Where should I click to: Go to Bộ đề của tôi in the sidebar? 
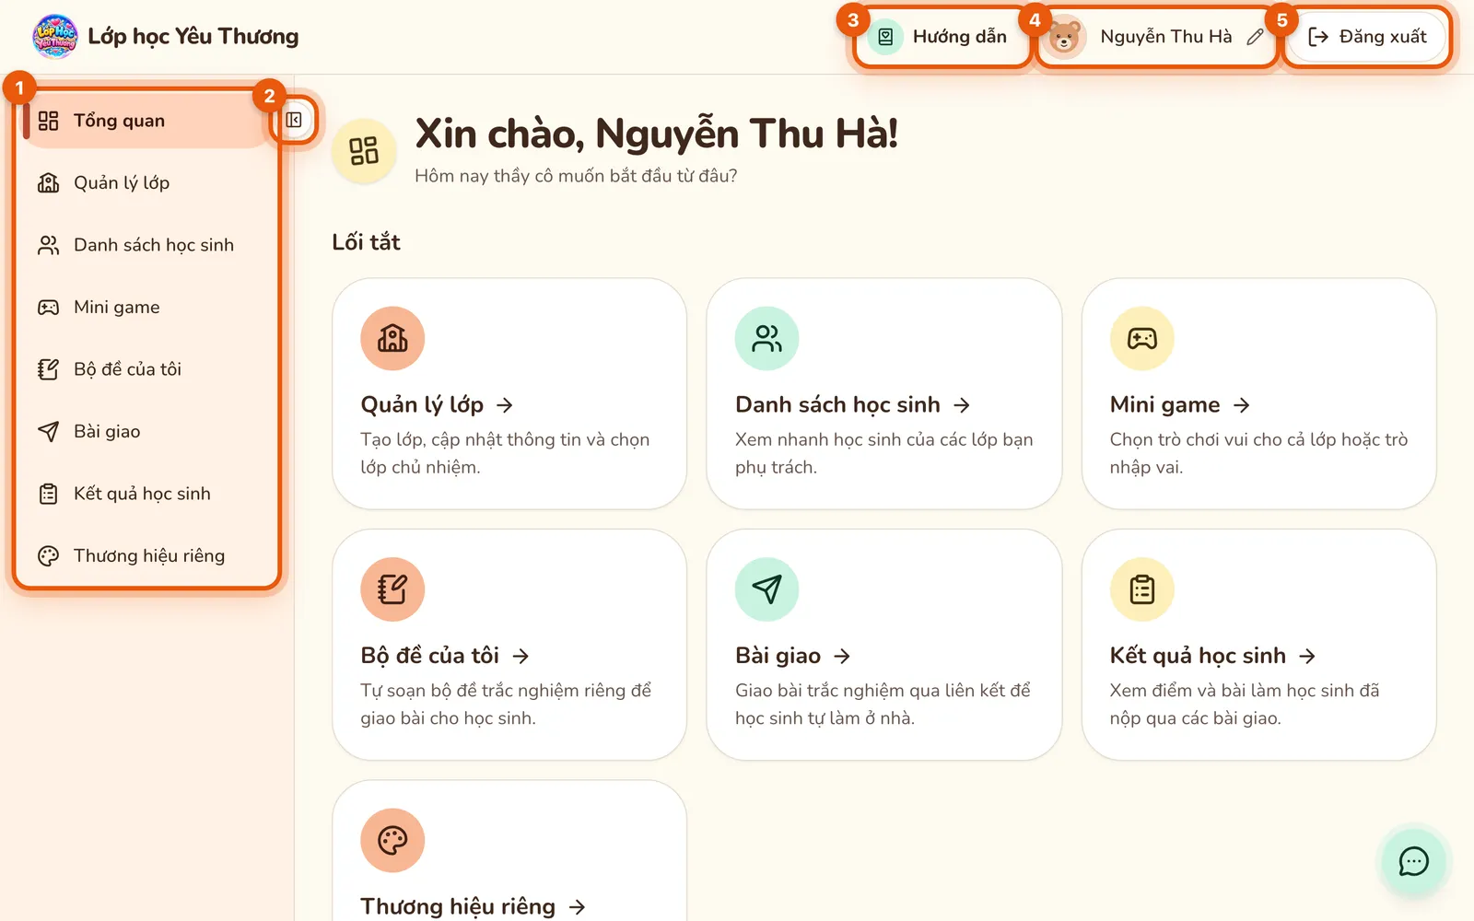point(147,369)
